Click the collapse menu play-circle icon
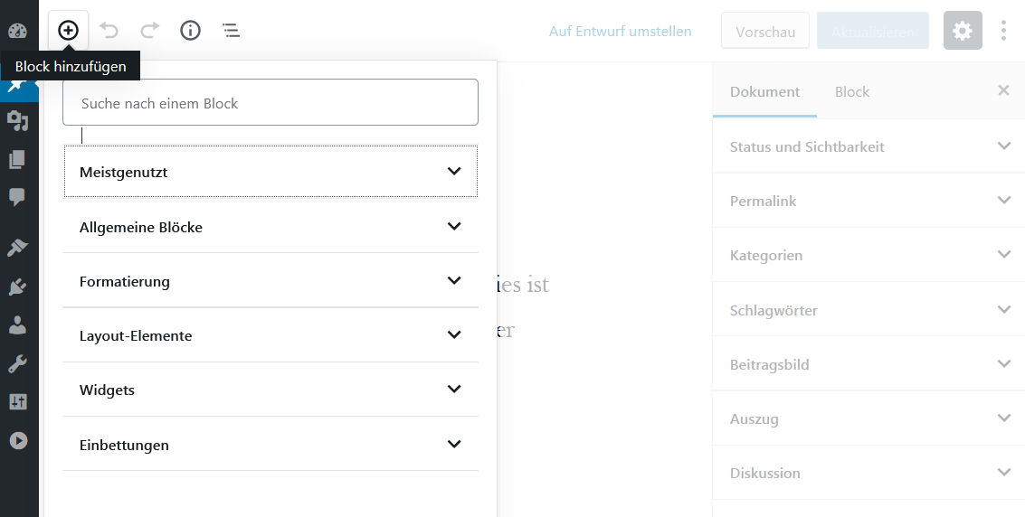1025x517 pixels. coord(18,441)
